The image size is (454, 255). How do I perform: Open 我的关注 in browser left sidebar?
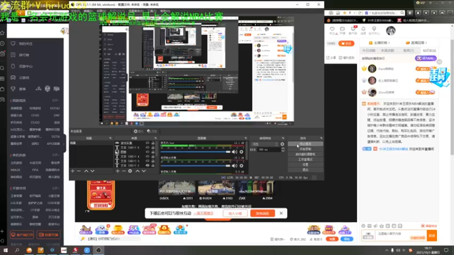(26, 44)
